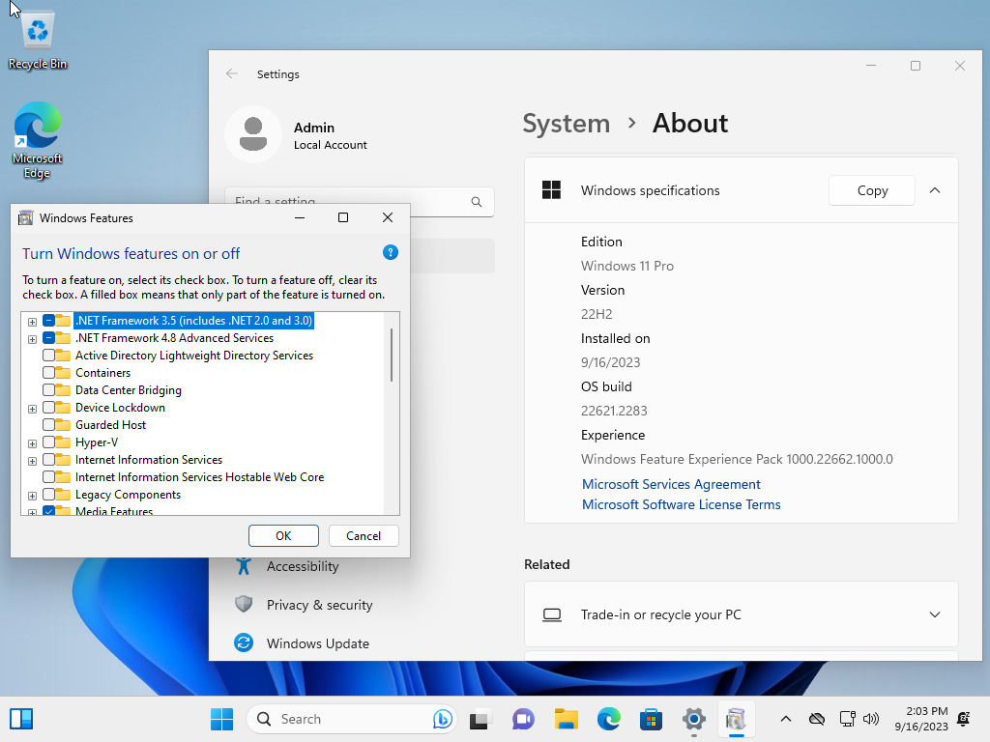Open the Microsoft Software License Terms link
This screenshot has height=742, width=990.
[682, 504]
